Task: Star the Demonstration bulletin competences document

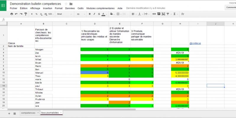Action: tap(66, 4)
